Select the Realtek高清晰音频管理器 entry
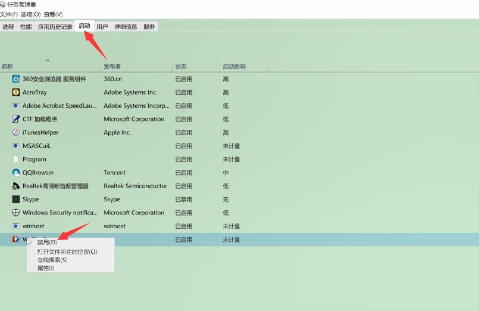 (x=55, y=186)
